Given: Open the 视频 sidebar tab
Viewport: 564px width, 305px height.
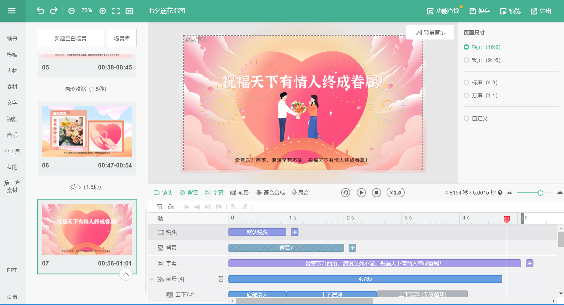Looking at the screenshot, I should pos(12,119).
